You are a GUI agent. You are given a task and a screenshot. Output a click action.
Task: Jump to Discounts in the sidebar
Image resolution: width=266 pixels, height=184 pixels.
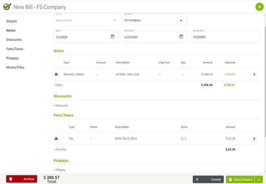(14, 40)
